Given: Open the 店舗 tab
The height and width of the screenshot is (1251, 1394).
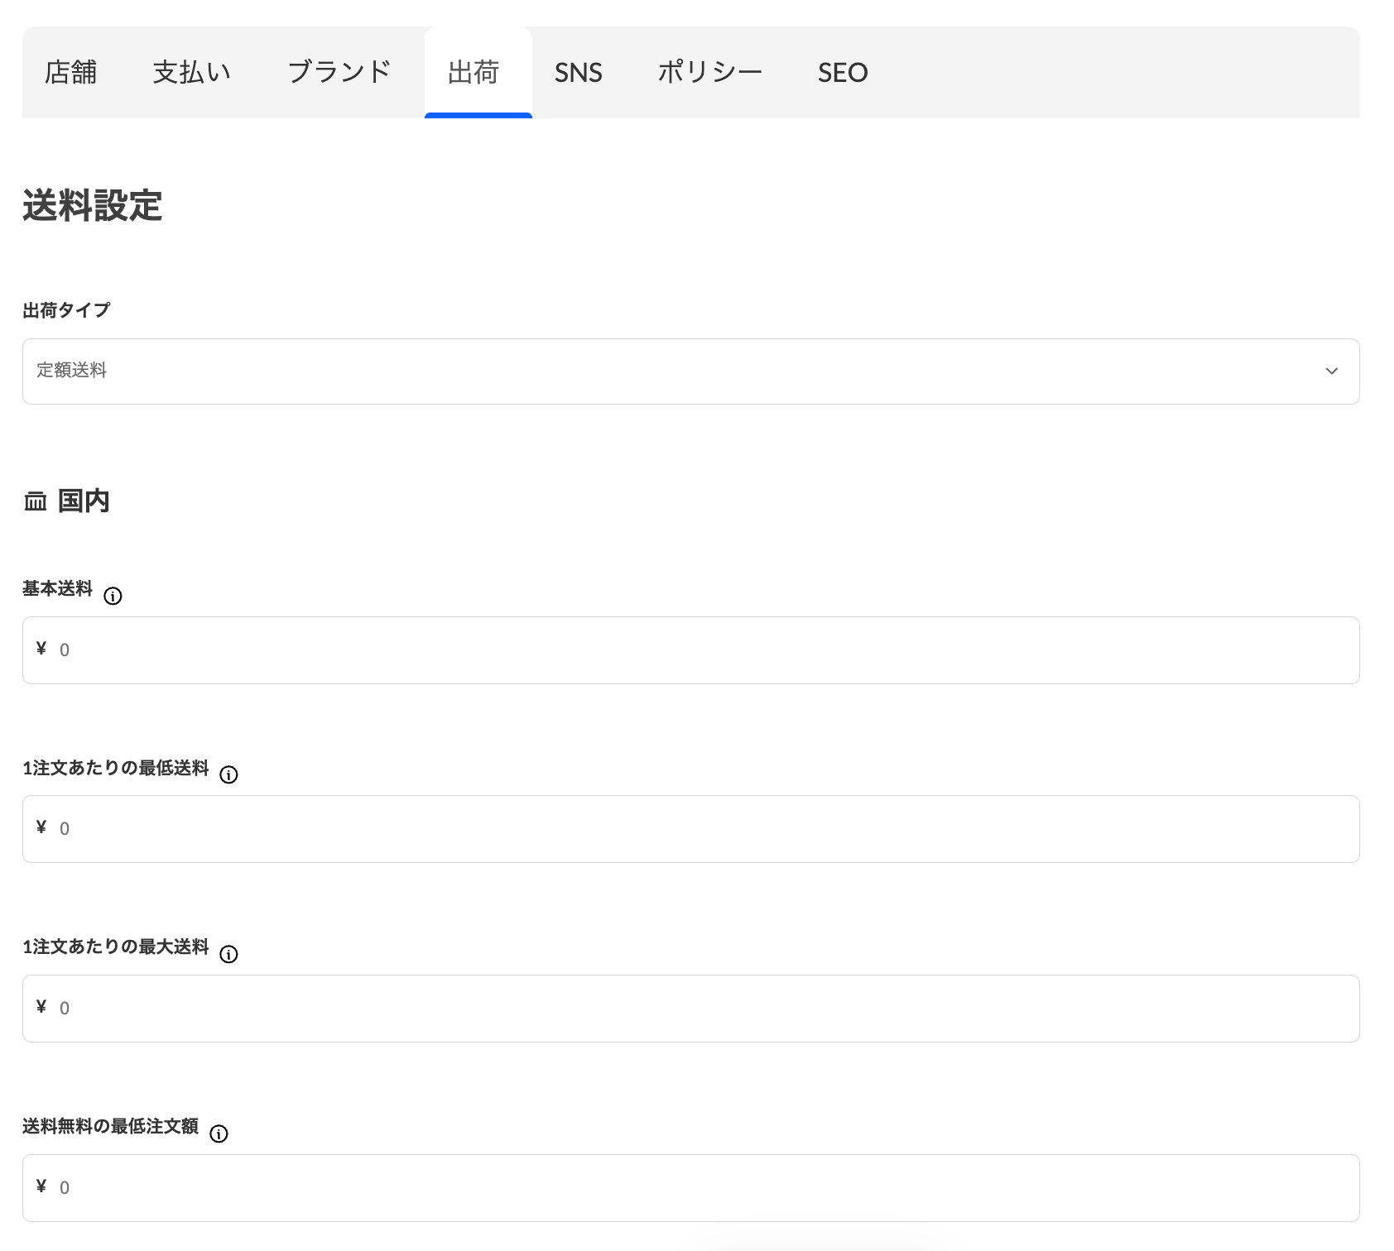Looking at the screenshot, I should (x=70, y=73).
